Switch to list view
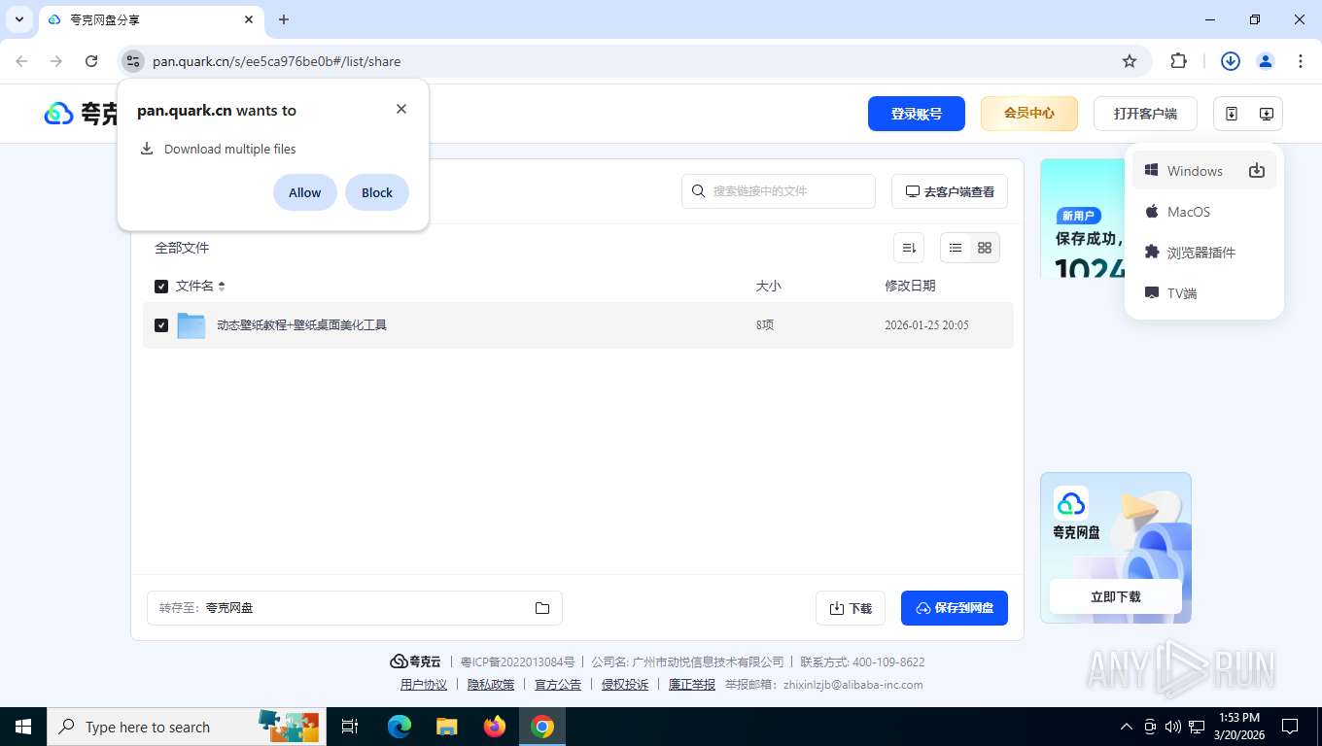Image resolution: width=1322 pixels, height=746 pixels. (x=956, y=248)
